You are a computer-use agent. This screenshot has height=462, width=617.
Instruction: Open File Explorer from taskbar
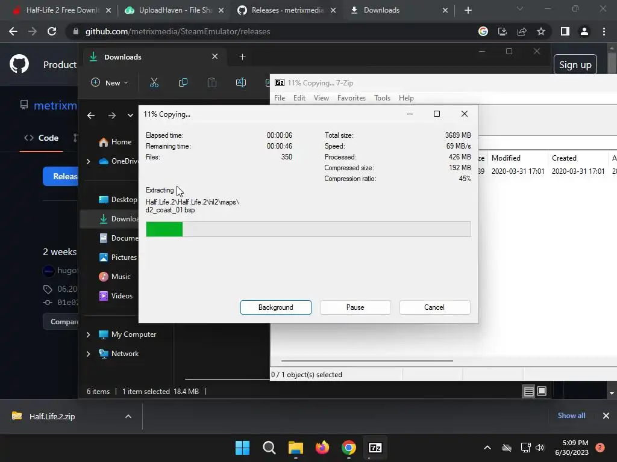point(295,448)
